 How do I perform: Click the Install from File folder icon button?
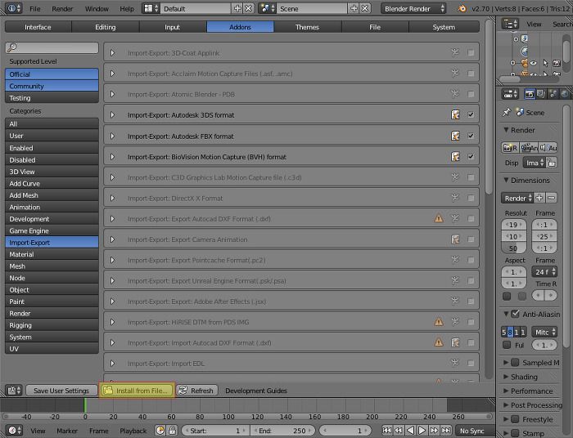137,391
